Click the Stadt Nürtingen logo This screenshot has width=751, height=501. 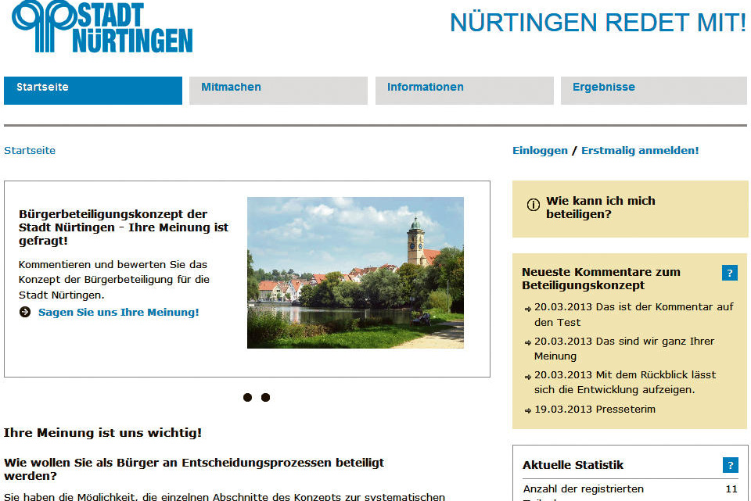click(x=102, y=27)
